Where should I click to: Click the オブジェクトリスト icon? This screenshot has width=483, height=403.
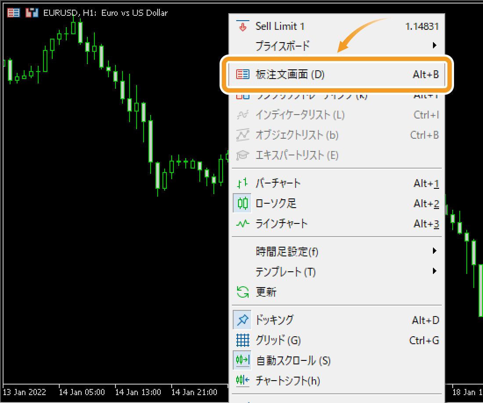(243, 135)
